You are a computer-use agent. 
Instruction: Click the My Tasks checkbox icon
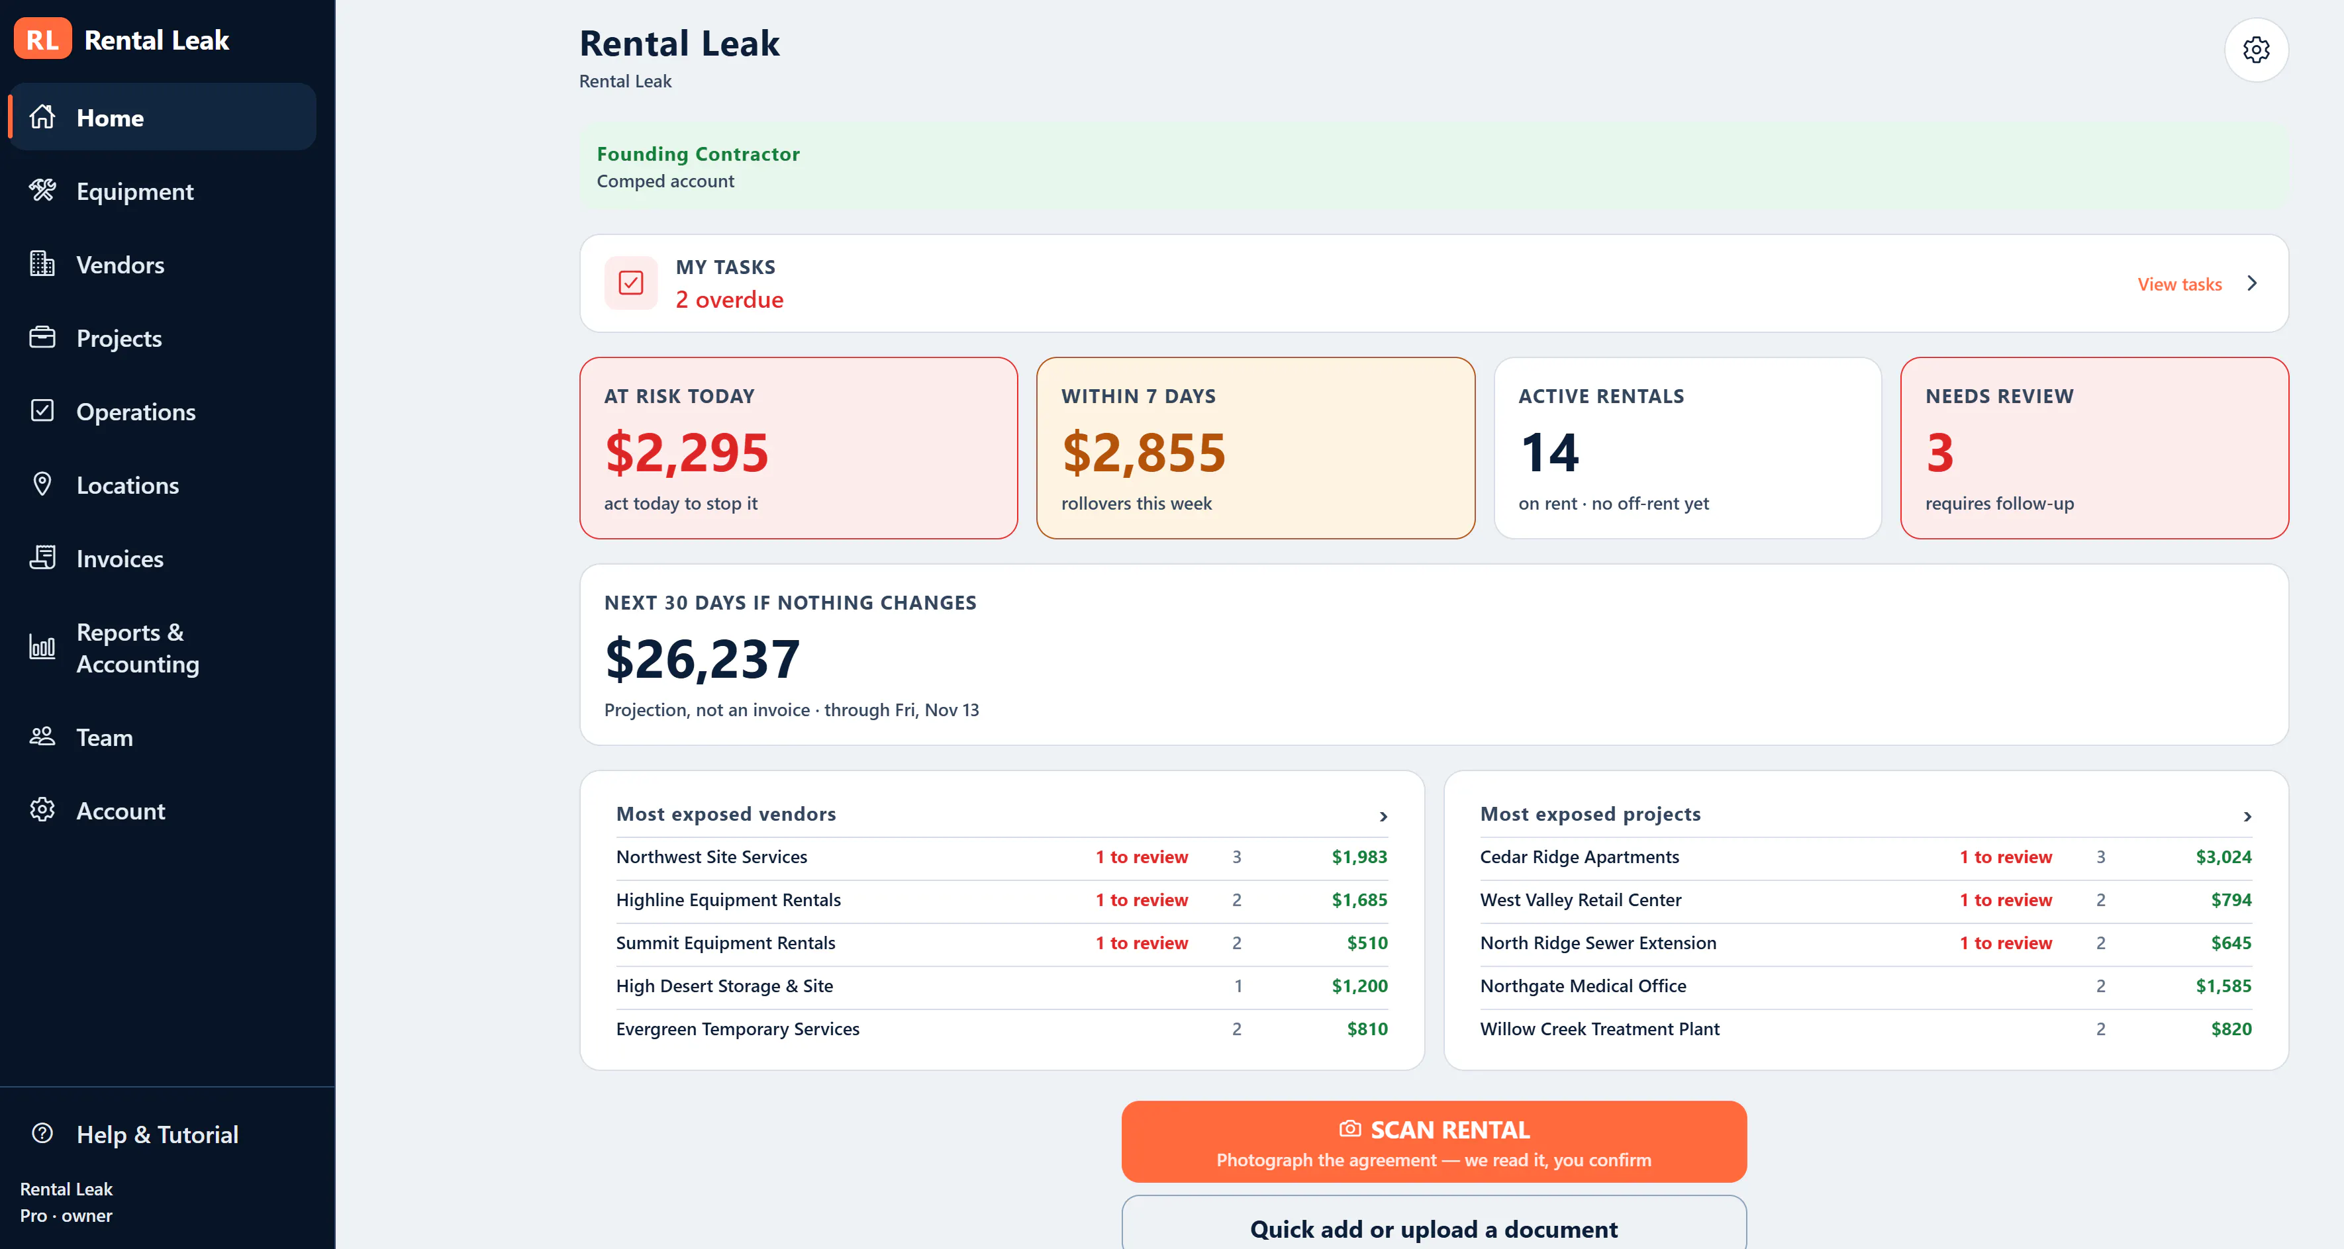tap(630, 283)
